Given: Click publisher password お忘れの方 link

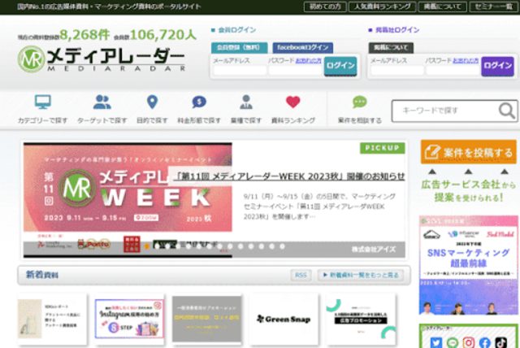Looking at the screenshot, I should point(466,61).
